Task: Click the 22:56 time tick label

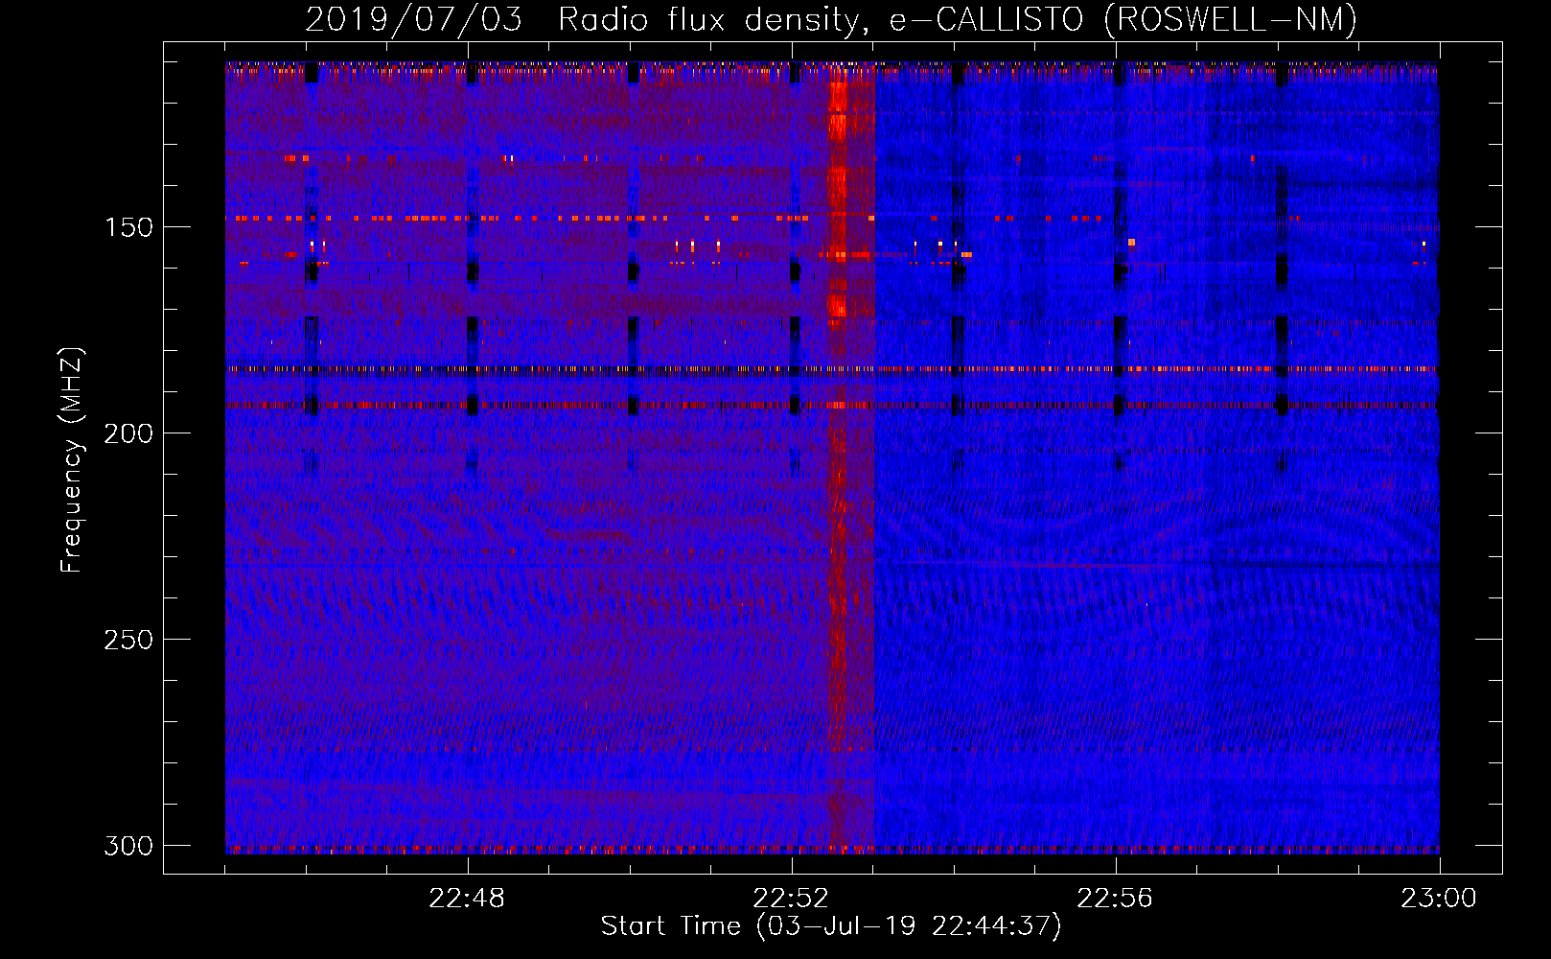Action: click(x=1115, y=899)
